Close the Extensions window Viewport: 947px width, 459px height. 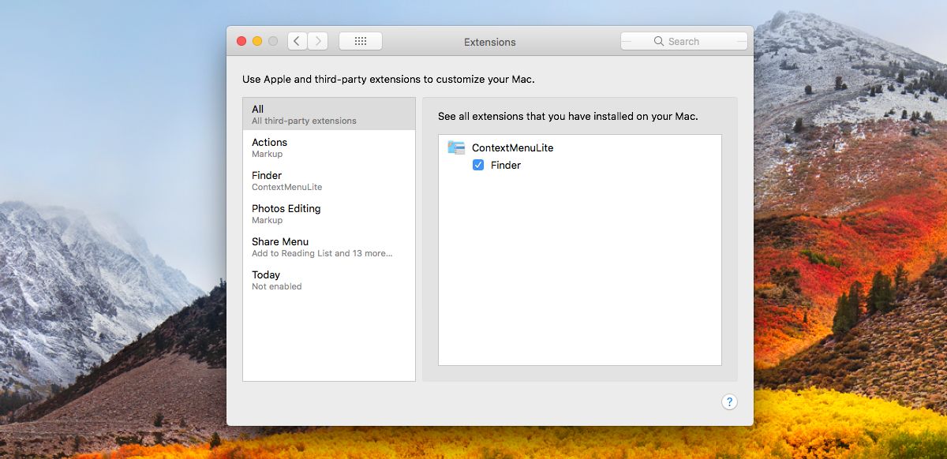point(241,41)
